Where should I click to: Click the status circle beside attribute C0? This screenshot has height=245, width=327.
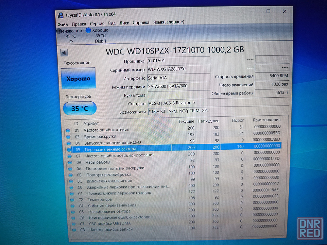coord(71,188)
